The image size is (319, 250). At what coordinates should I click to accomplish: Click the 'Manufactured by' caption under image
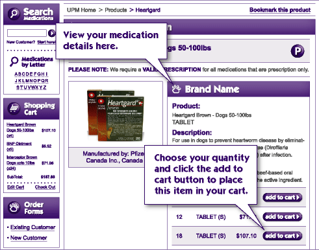point(114,157)
